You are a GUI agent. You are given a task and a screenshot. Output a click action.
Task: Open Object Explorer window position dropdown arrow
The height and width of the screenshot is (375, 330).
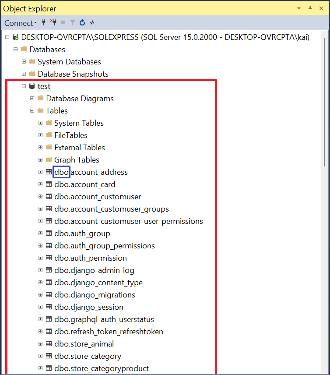coord(298,8)
